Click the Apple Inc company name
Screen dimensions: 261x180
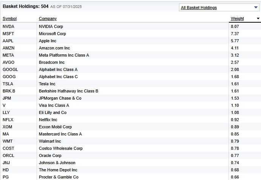pyautogui.click(x=48, y=41)
